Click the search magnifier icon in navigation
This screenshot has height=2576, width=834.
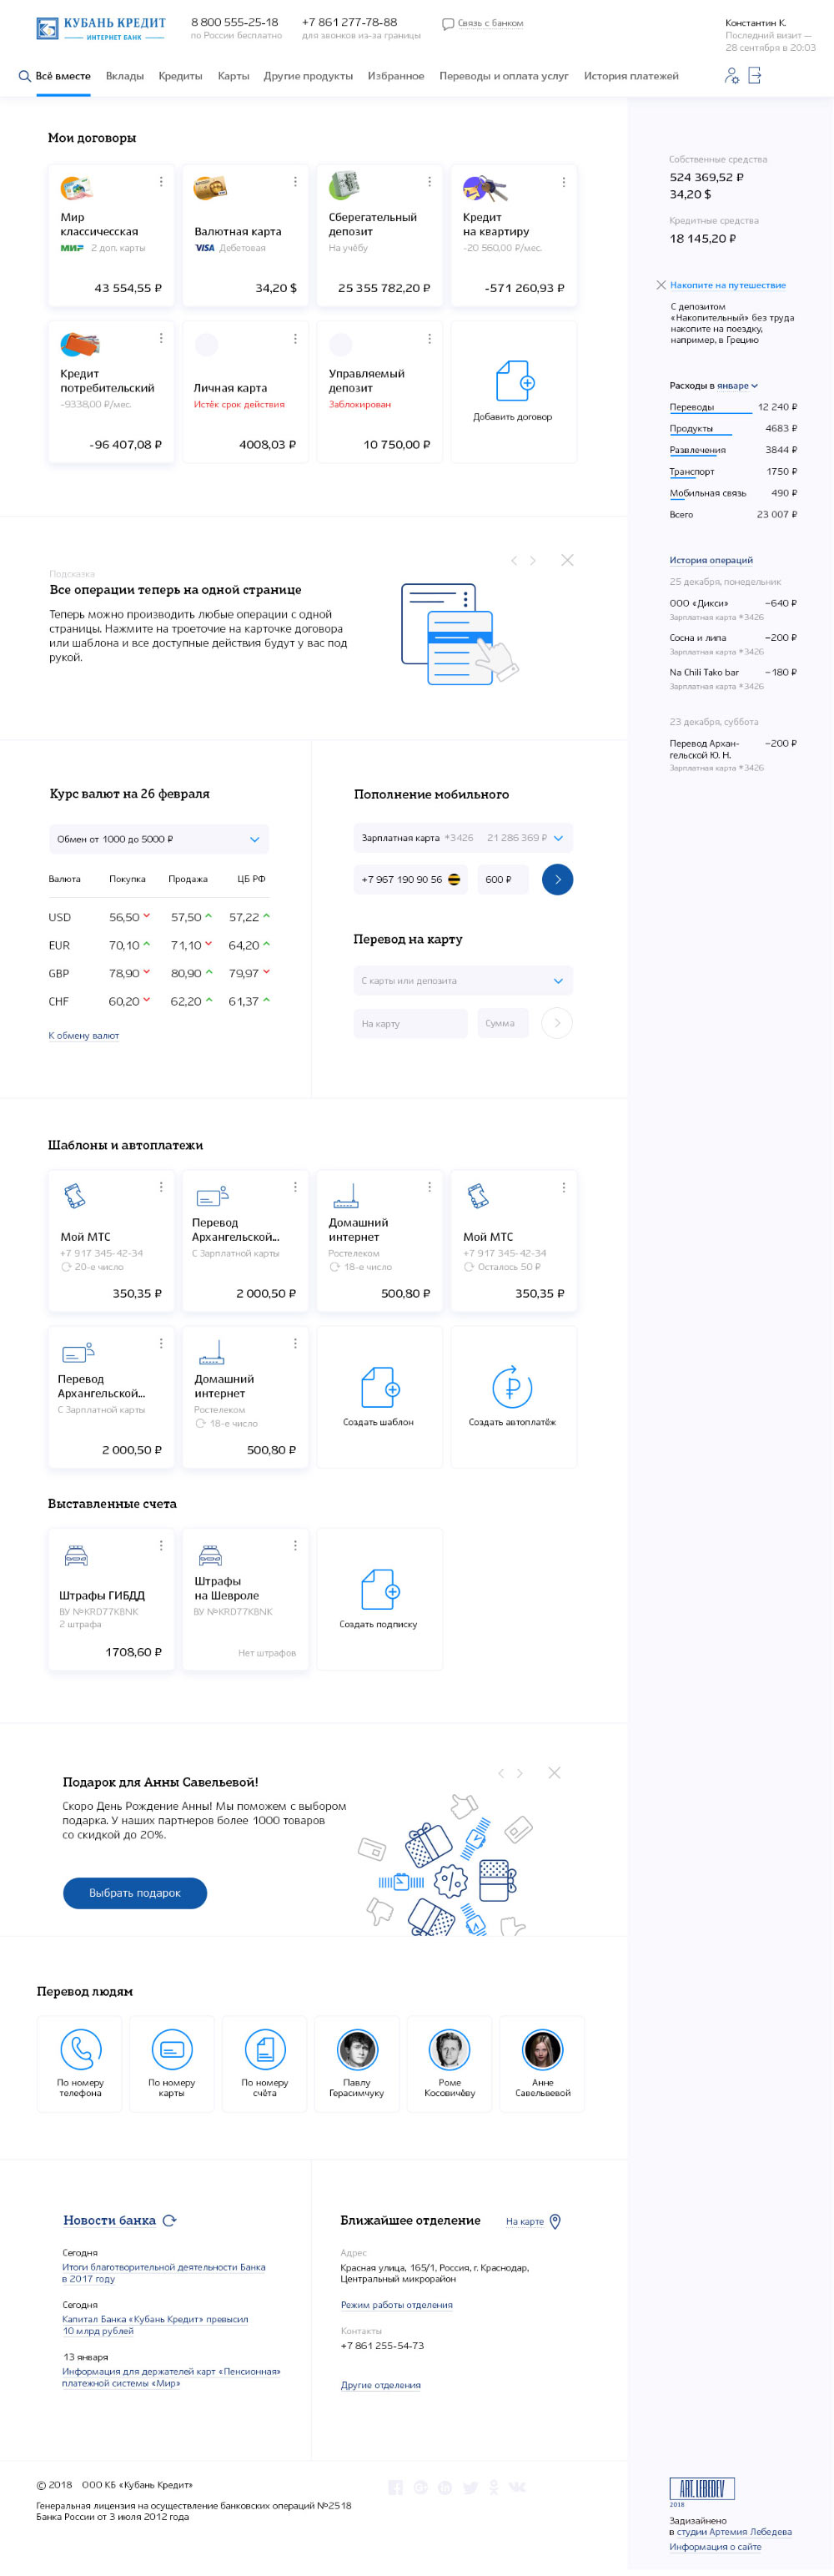coord(25,76)
